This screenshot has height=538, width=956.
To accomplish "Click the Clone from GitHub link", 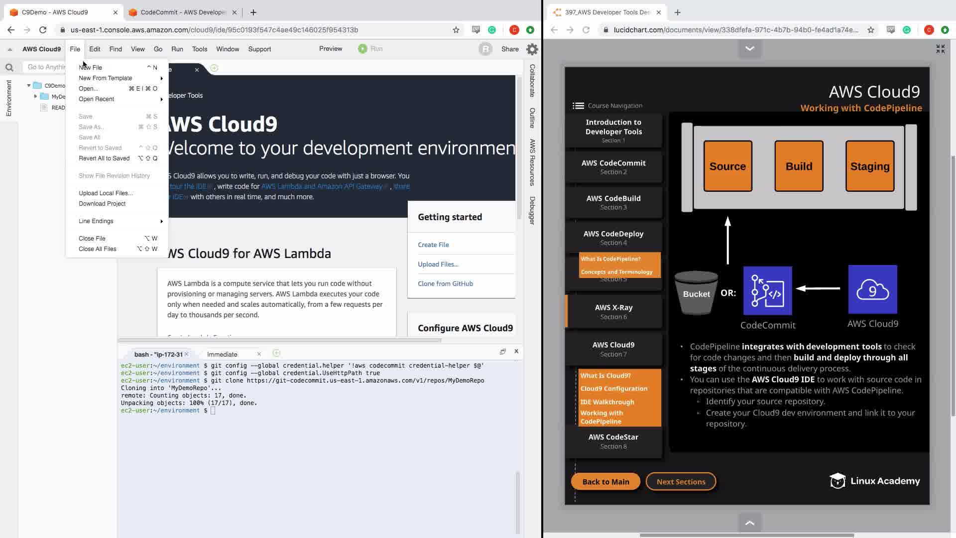I will tap(445, 283).
